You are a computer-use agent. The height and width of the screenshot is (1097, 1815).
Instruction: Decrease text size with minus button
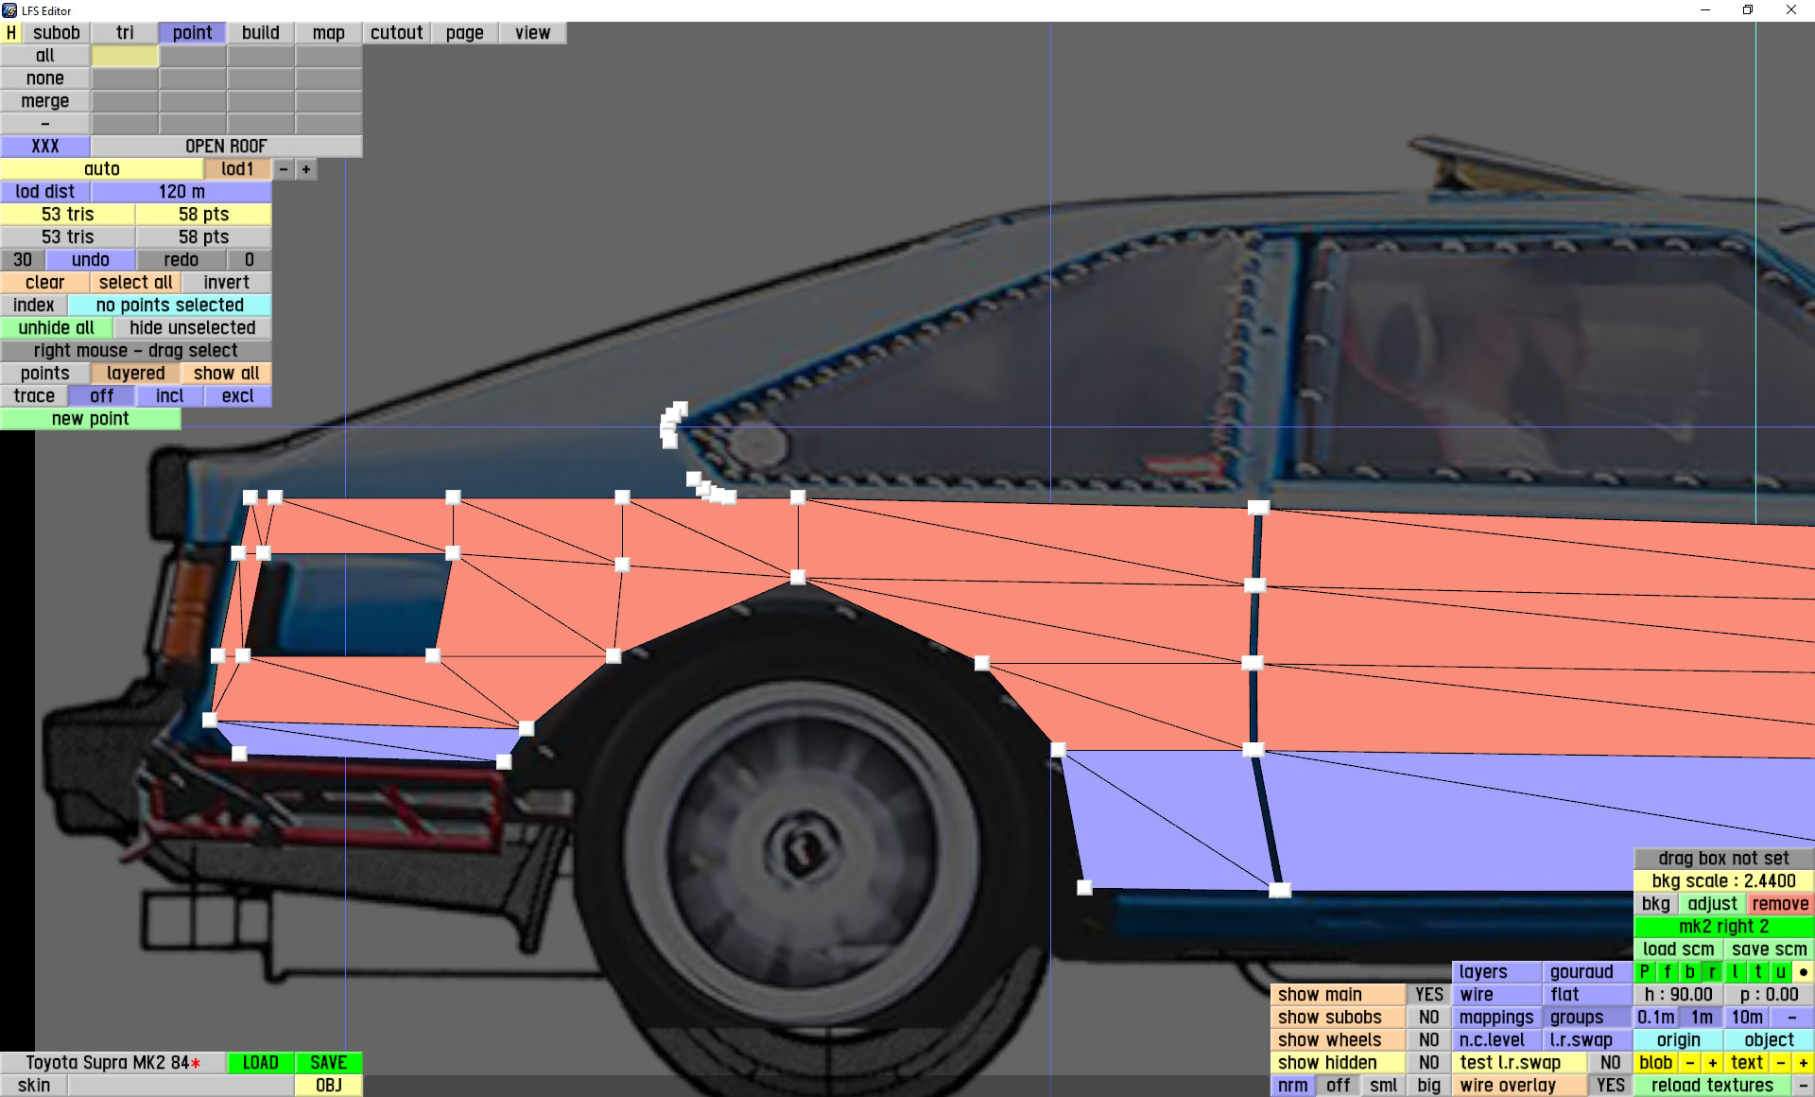(1781, 1062)
